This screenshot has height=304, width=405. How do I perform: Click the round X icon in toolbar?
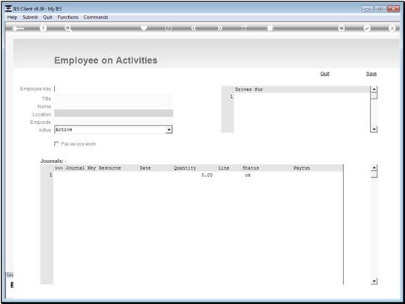coord(392,28)
